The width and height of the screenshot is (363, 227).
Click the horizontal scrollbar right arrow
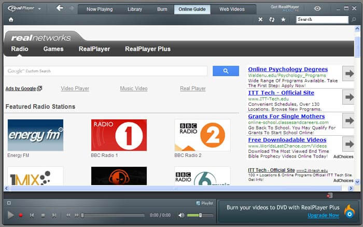[351, 188]
